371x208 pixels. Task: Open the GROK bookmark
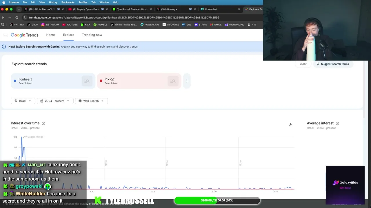(x=33, y=25)
